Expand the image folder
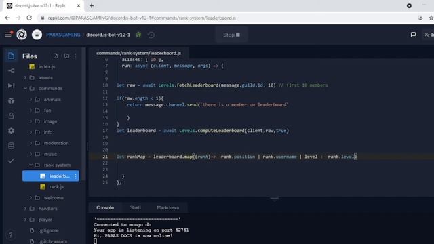 tap(31, 121)
